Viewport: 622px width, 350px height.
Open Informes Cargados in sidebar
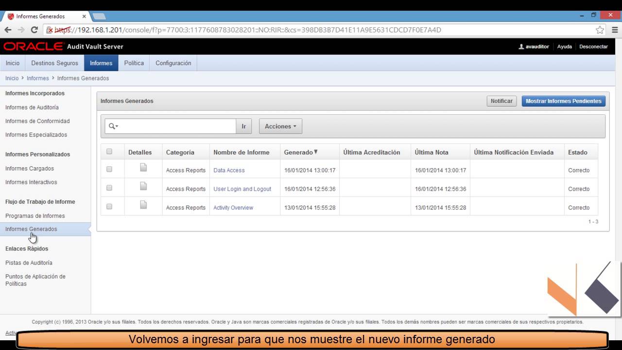click(30, 168)
